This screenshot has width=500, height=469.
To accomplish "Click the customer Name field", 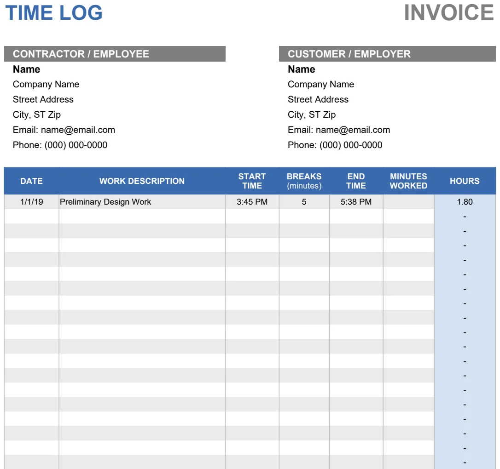I will (302, 69).
